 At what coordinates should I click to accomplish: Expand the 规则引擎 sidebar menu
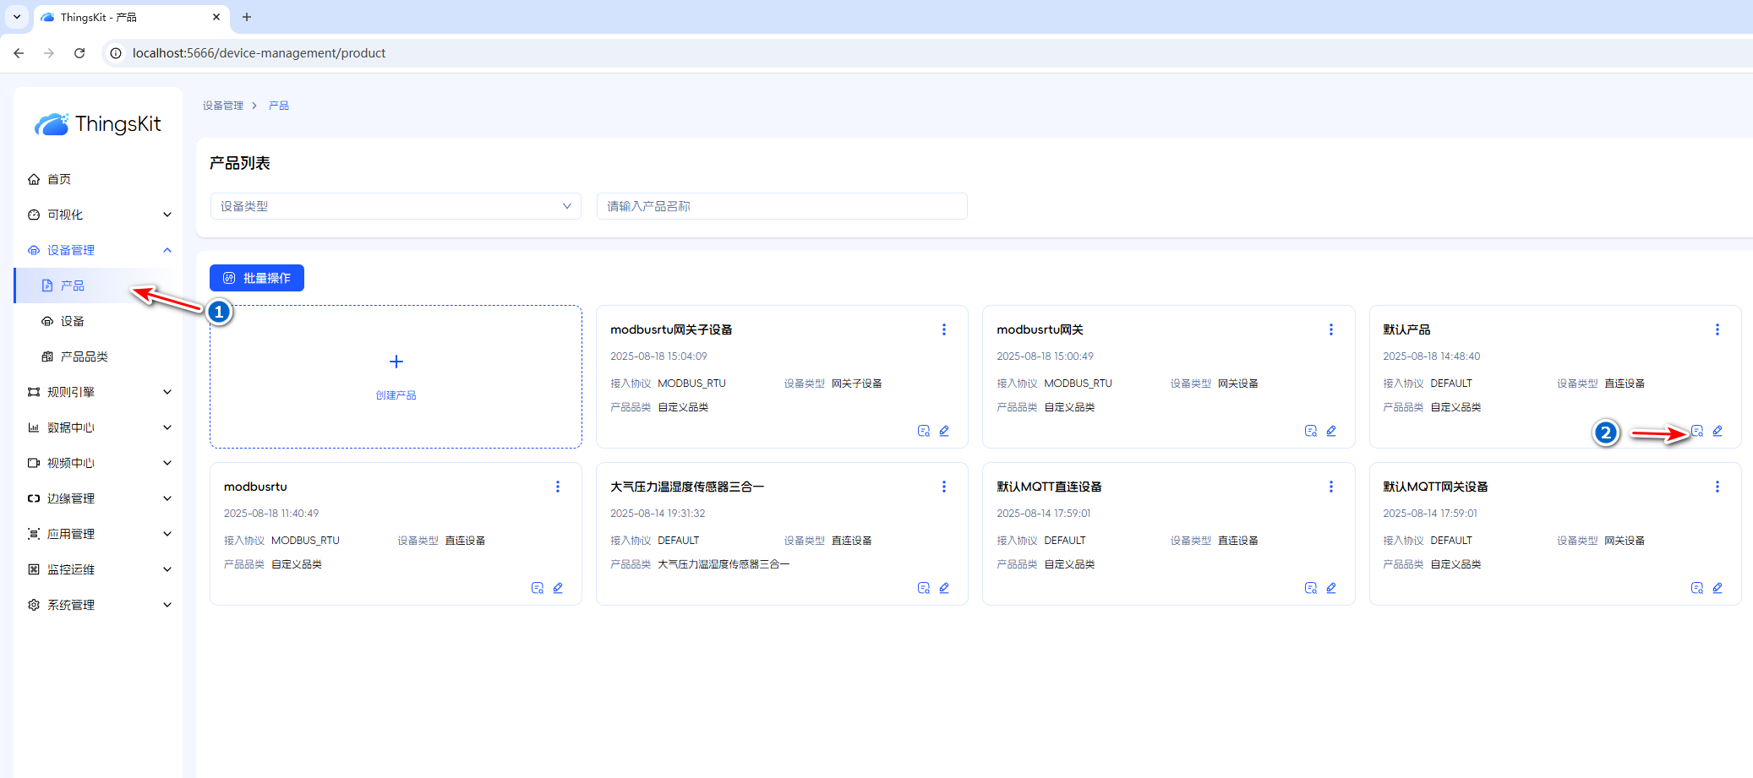point(99,392)
